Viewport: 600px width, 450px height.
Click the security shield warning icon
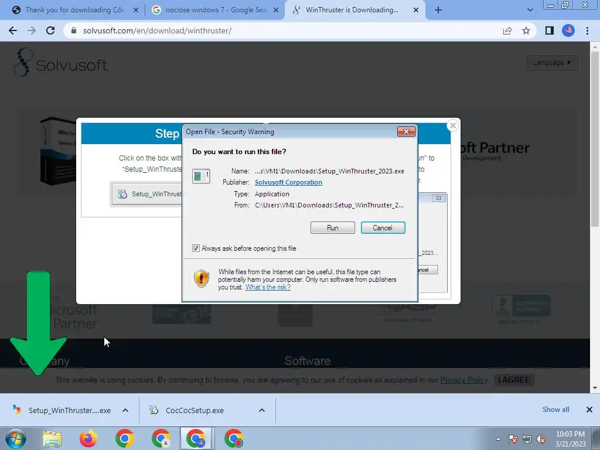pyautogui.click(x=202, y=278)
